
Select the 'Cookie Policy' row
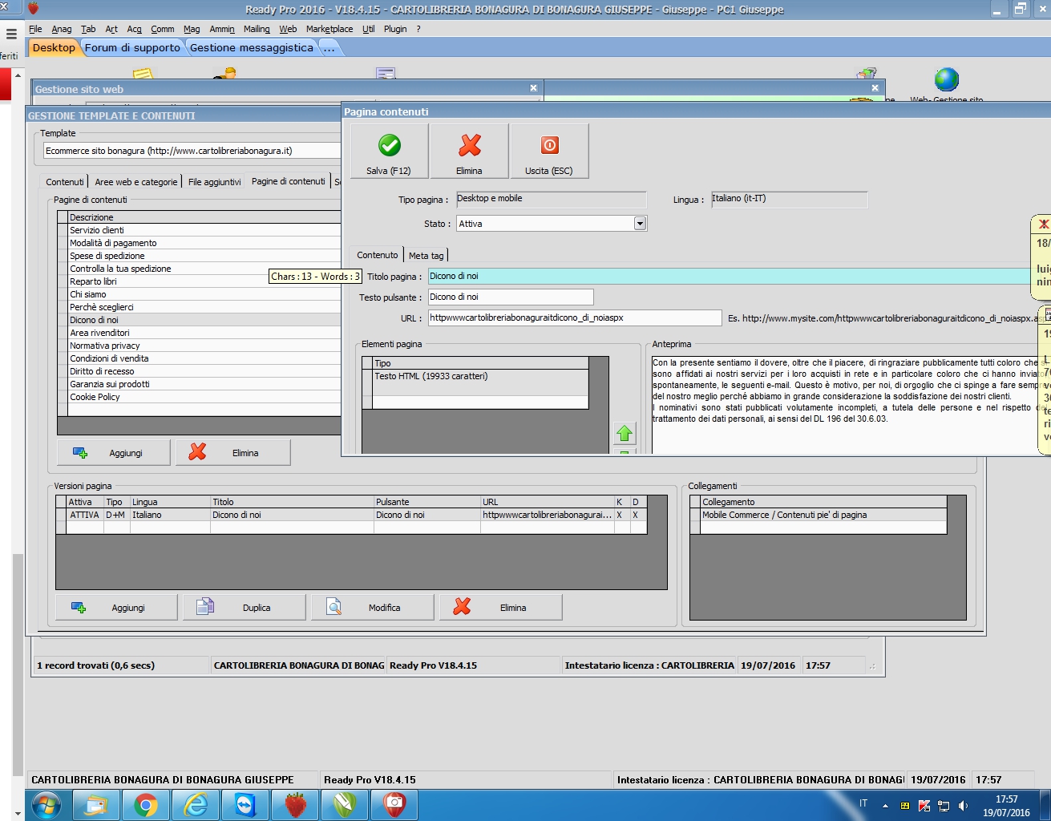click(204, 397)
